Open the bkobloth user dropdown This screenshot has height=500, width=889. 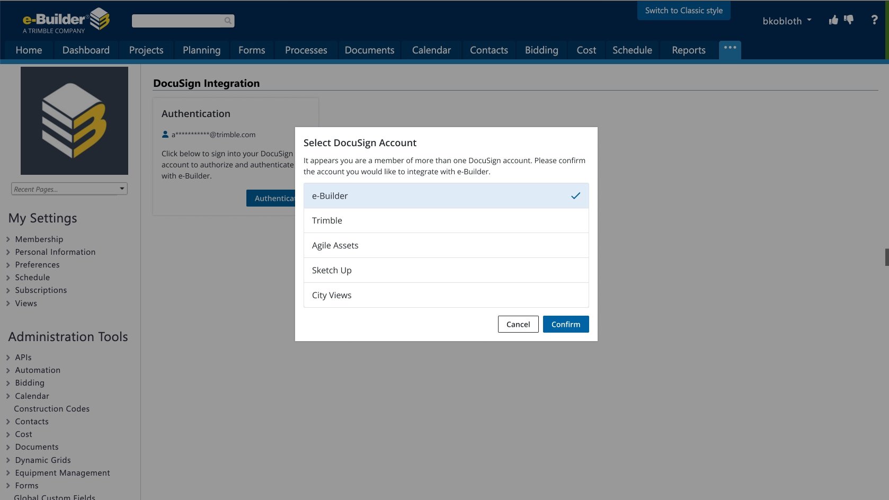tap(787, 21)
